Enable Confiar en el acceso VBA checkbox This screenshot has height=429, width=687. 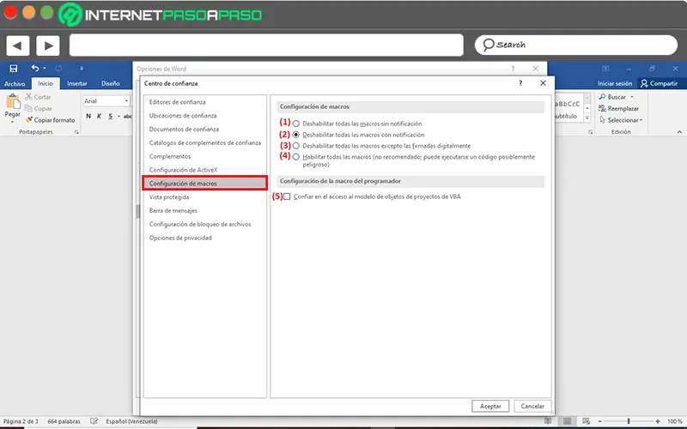click(x=287, y=196)
